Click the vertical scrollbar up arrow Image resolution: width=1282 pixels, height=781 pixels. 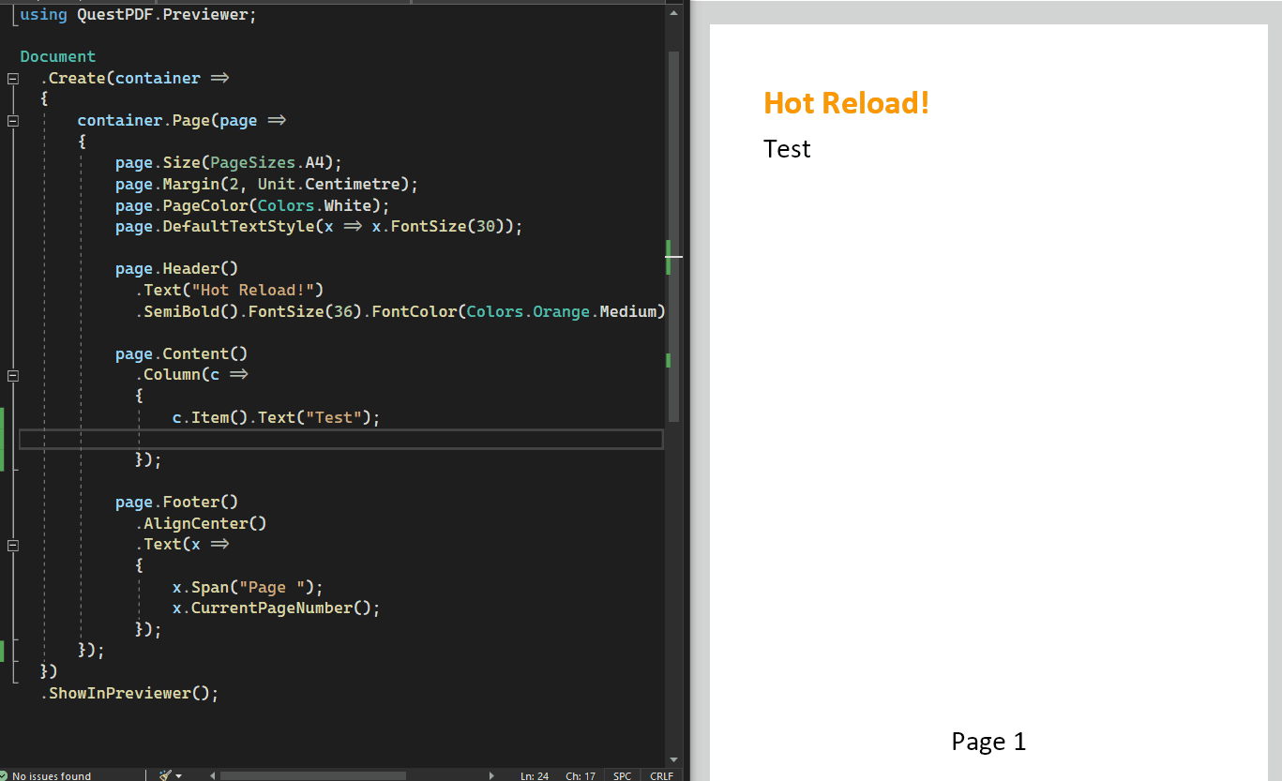pos(671,11)
